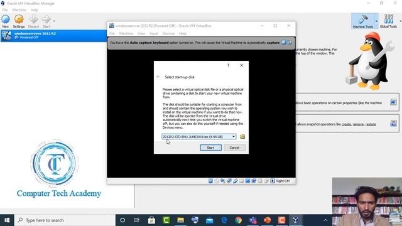Click the taskbar search box

point(65,220)
